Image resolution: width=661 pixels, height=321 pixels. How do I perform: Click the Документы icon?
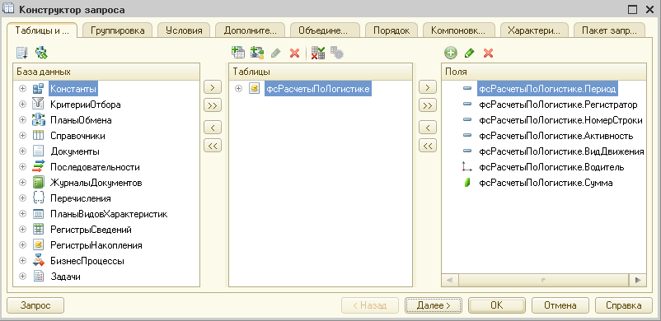[38, 151]
